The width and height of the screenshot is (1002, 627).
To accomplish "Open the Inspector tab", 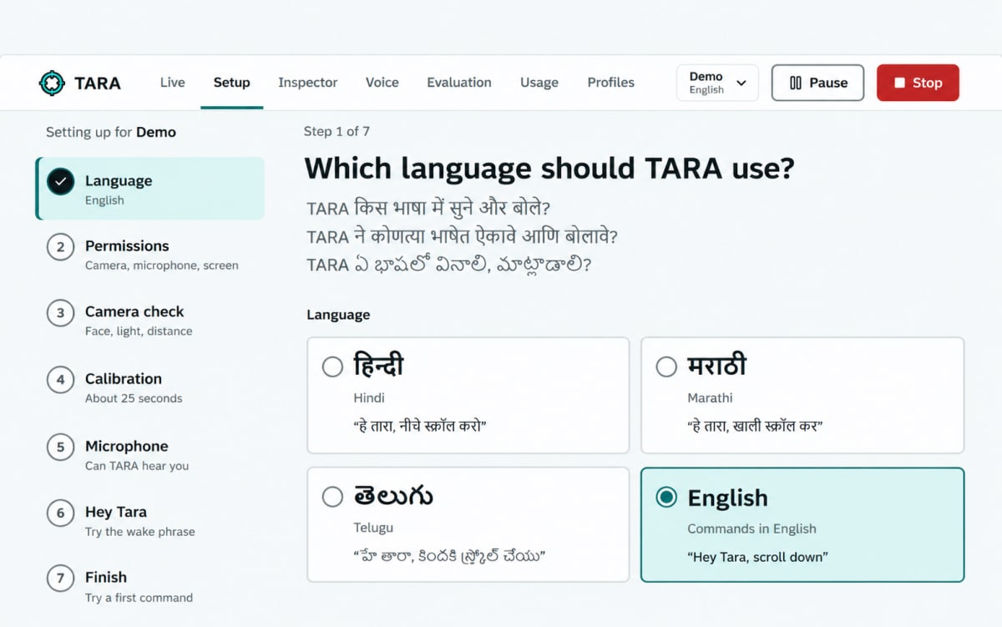I will 308,83.
